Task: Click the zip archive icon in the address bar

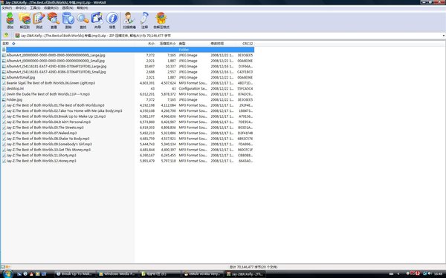Action: point(17,36)
